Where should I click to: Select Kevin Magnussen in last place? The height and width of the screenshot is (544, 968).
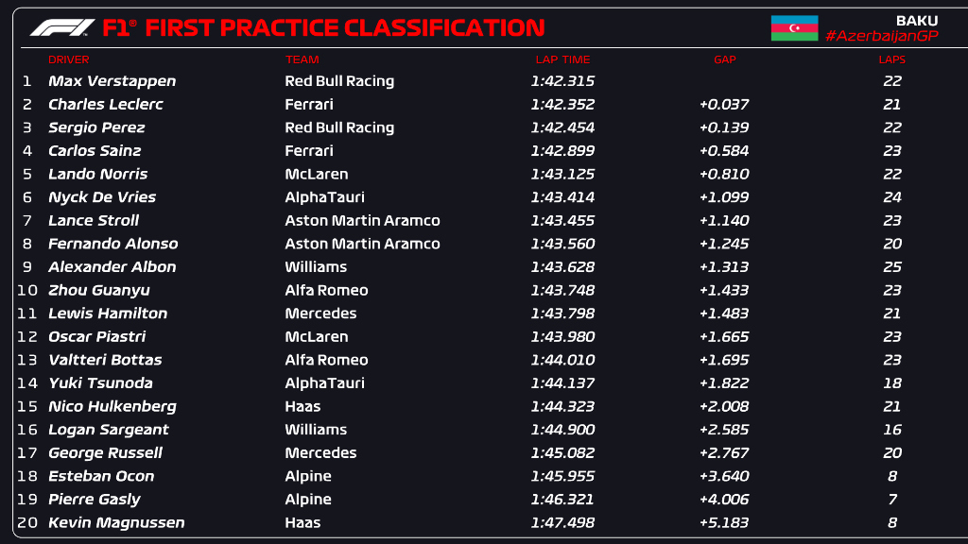(116, 522)
